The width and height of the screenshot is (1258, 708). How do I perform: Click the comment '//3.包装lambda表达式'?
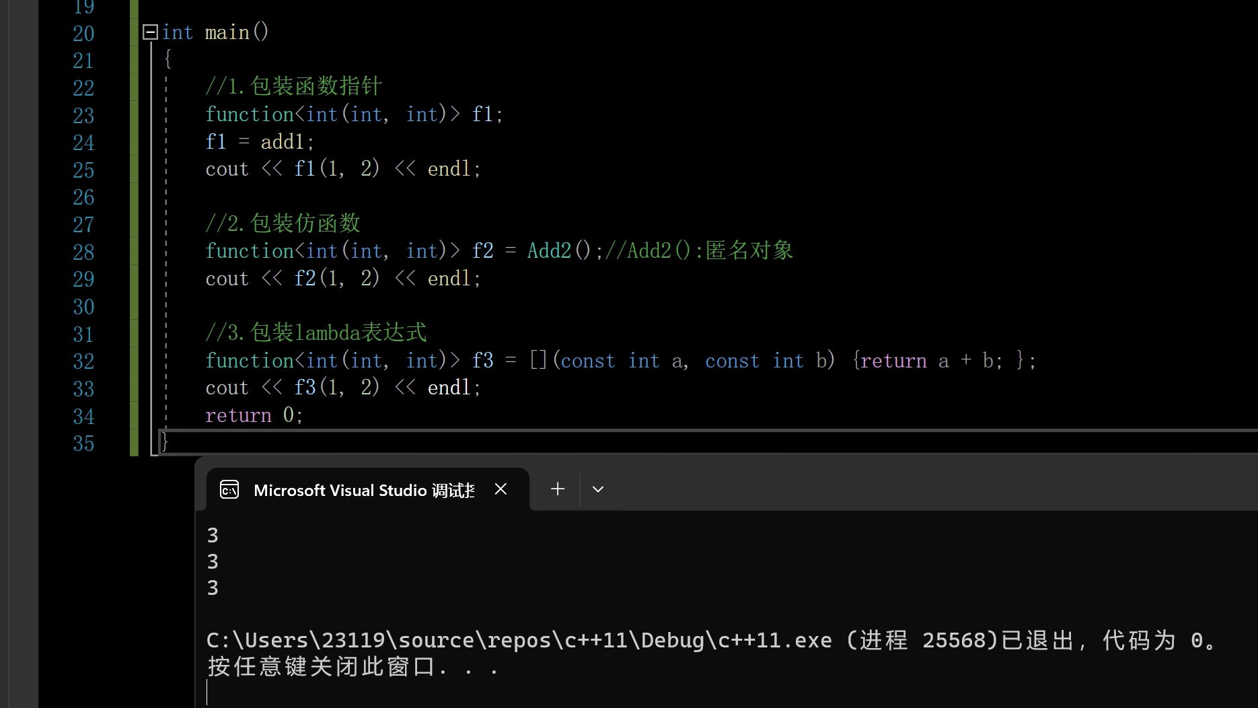316,332
